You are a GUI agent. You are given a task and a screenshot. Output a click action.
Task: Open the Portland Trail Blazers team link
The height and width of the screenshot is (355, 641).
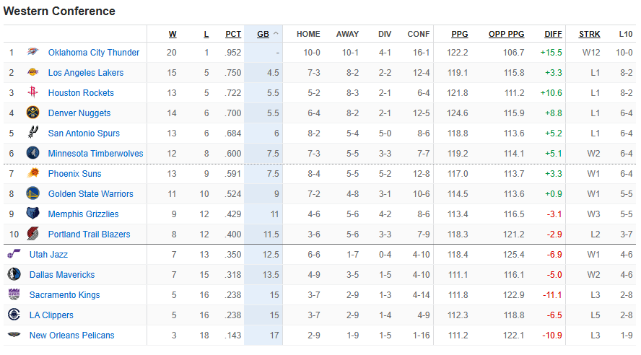click(x=89, y=235)
